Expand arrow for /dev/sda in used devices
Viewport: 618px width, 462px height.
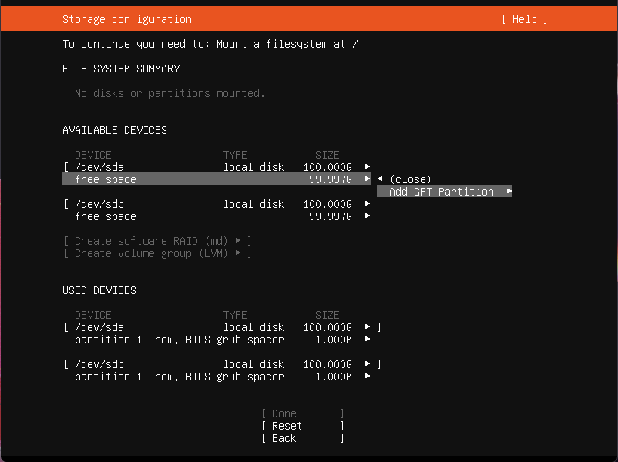coord(368,327)
